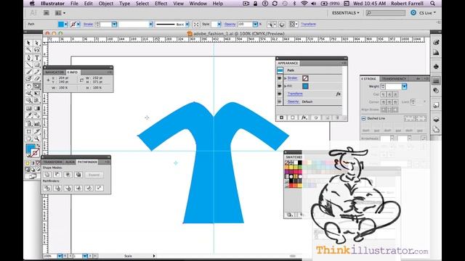The height and width of the screenshot is (261, 465).
Task: Add new effect via bottom fx button
Action: pyautogui.click(x=304, y=117)
